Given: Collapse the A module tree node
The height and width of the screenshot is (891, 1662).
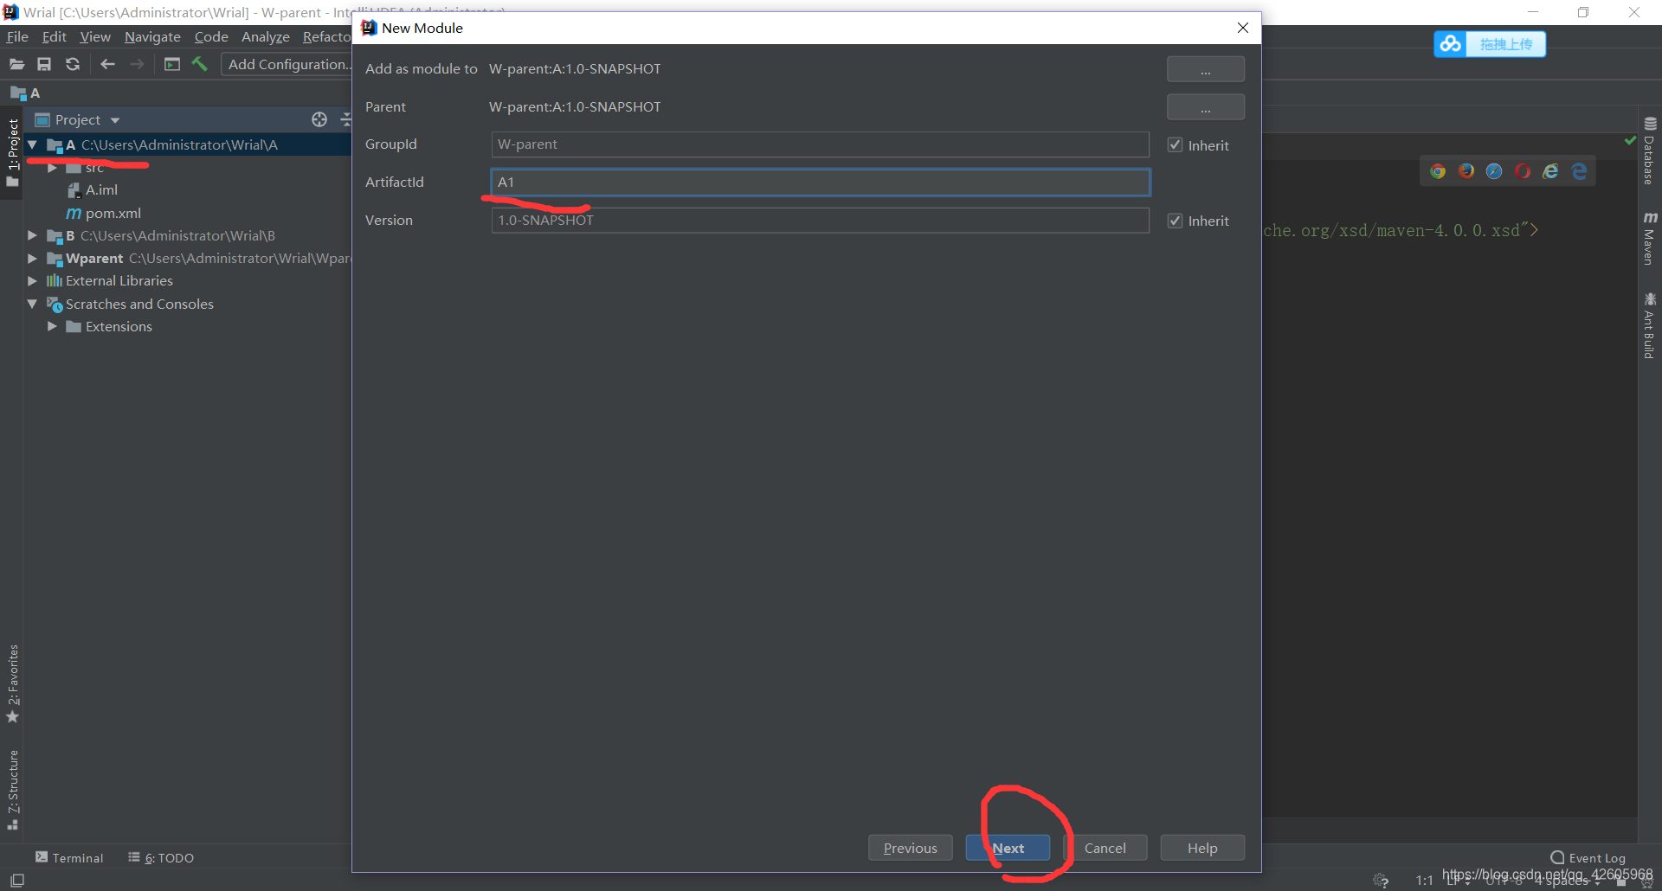Looking at the screenshot, I should (x=32, y=144).
